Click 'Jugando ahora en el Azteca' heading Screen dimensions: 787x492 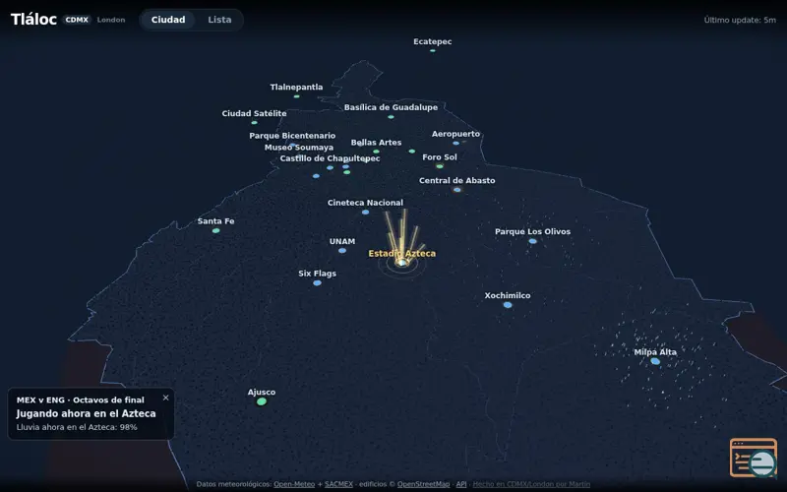point(86,413)
